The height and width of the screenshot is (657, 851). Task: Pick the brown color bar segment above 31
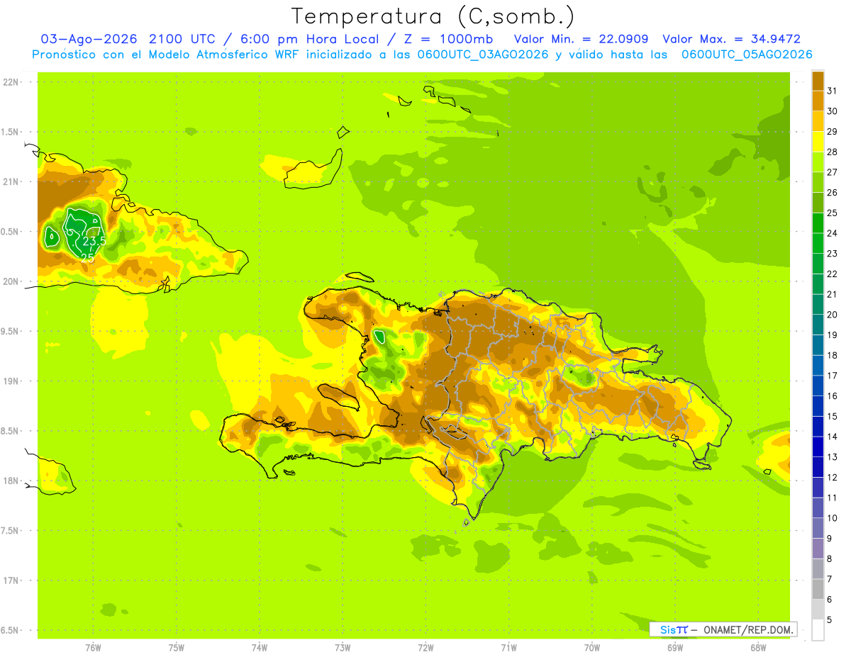pos(818,80)
